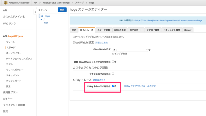Enable the 詳細 CloudWatch メトリクスを有効化 checkbox

[x=113, y=62]
